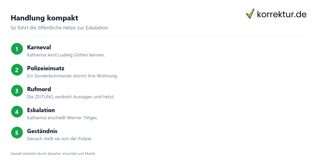Click the green number 5 circle
318x167 pixels.
click(17, 133)
